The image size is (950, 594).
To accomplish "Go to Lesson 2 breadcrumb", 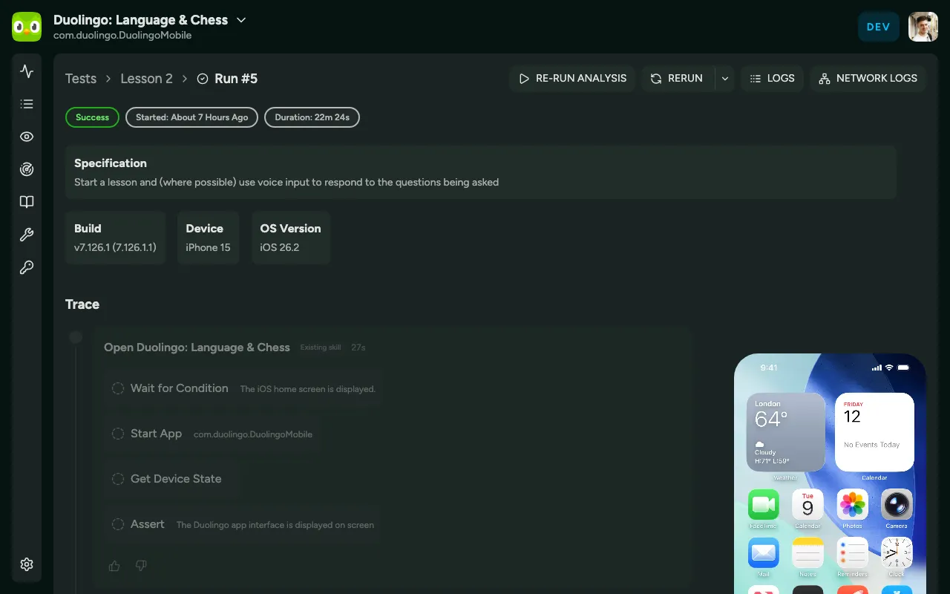I will pyautogui.click(x=146, y=79).
